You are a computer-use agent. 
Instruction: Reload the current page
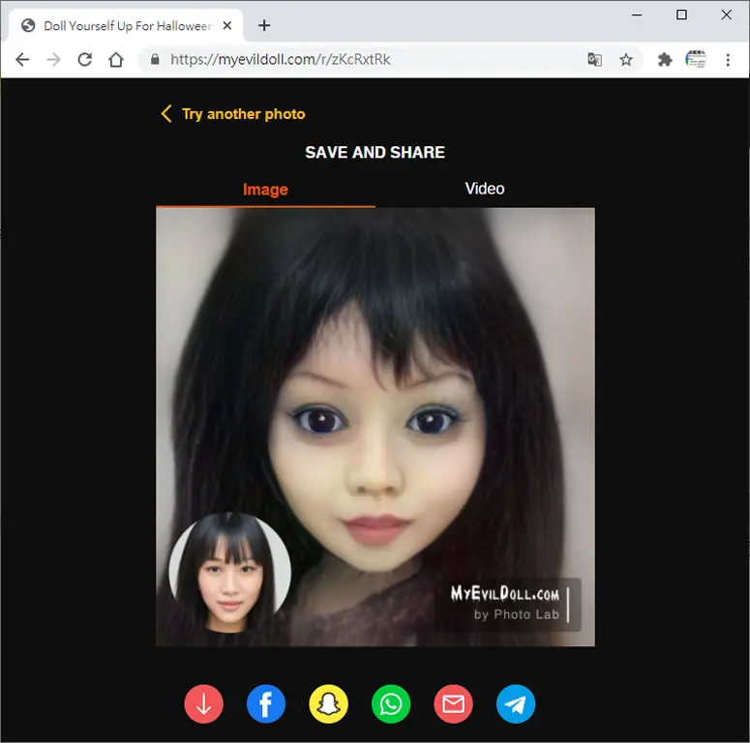coord(84,60)
